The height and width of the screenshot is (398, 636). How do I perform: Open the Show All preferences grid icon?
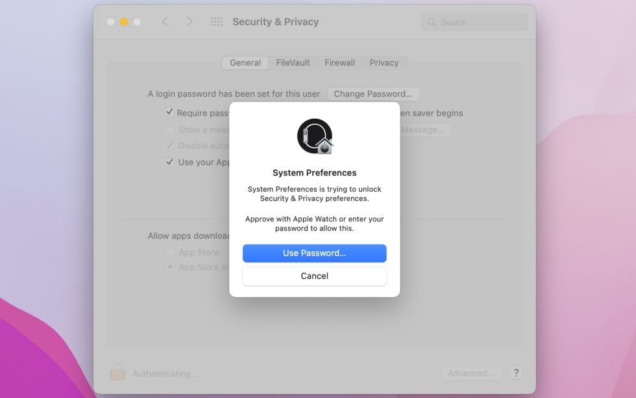[216, 21]
